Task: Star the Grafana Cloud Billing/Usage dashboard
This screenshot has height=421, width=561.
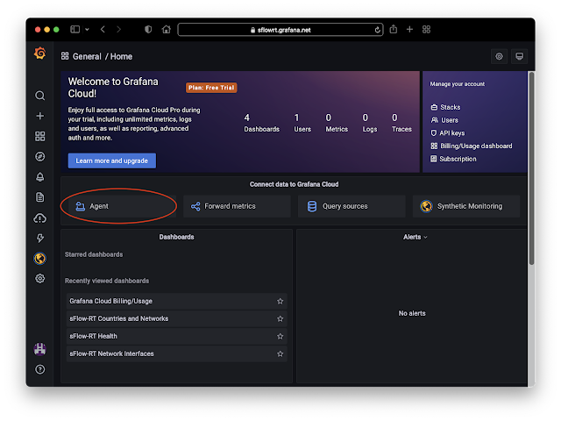Action: point(280,302)
